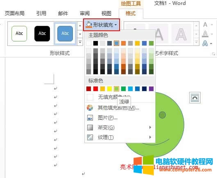Image resolution: width=217 pixels, height=178 pixels.
Task: Click the Text Outline underlined A icon
Action: point(205,34)
